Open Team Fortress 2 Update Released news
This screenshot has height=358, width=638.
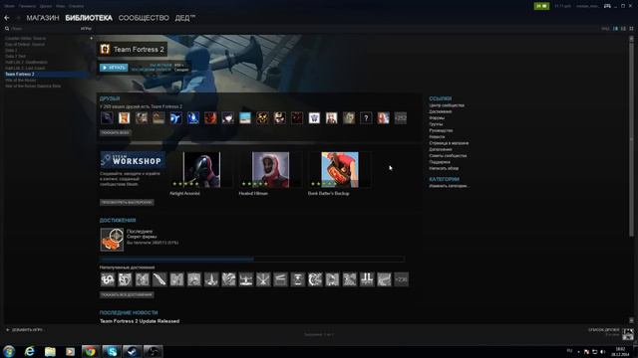tap(140, 321)
